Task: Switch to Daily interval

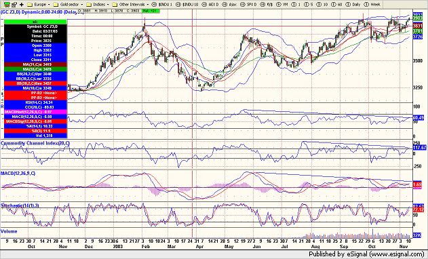Action: tap(353, 4)
